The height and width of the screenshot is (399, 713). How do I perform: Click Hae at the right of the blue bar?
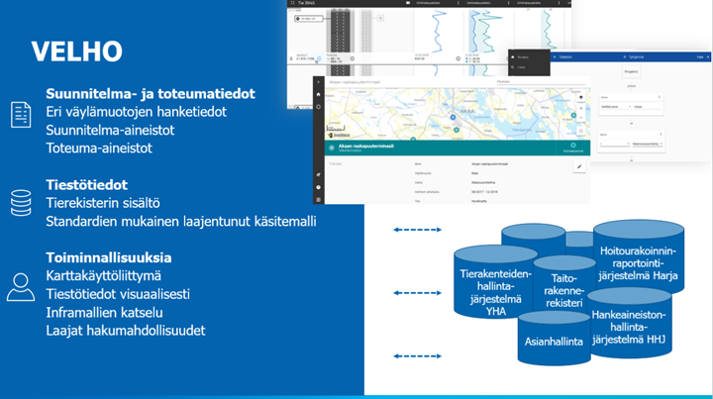(703, 56)
